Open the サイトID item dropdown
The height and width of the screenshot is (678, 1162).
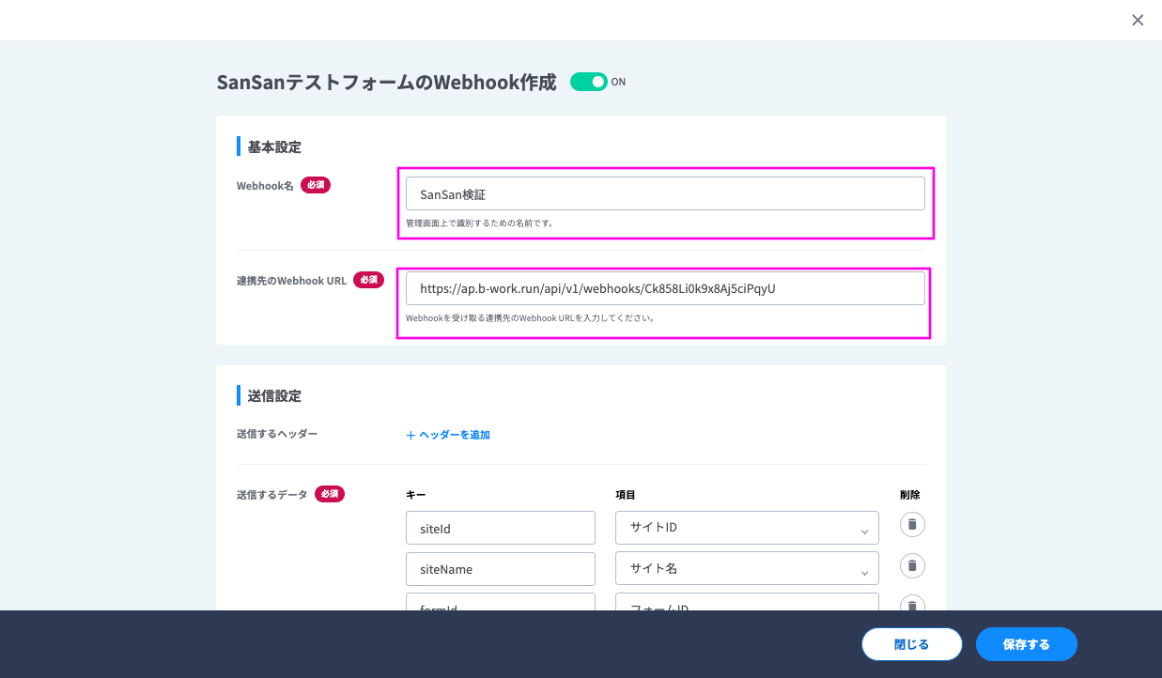(x=747, y=528)
